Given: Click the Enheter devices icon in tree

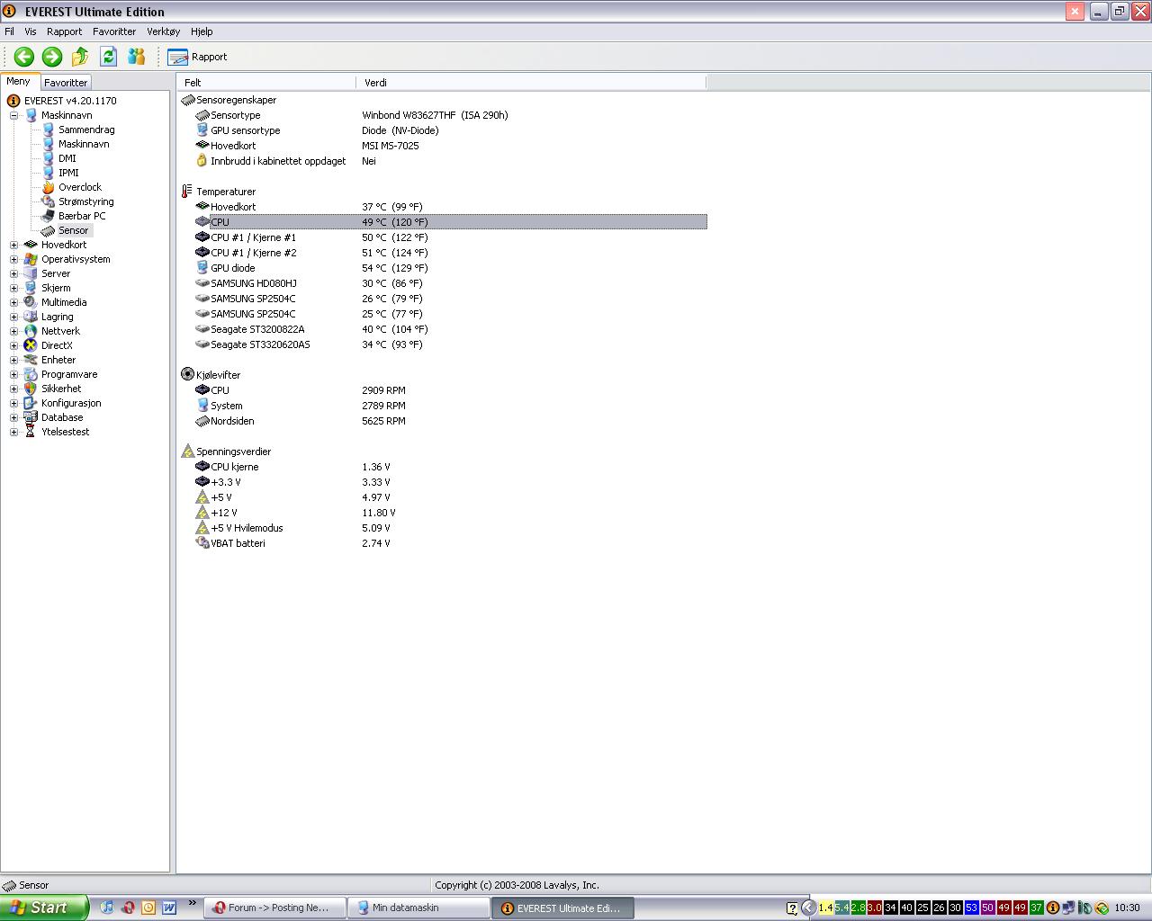Looking at the screenshot, I should tap(31, 360).
